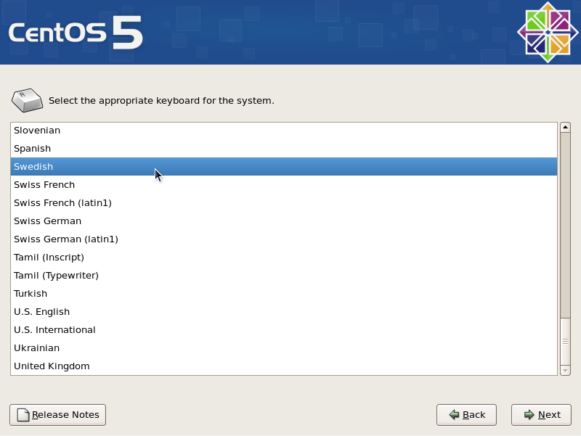581x436 pixels.
Task: Select U.S. International keyboard
Action: 284,330
